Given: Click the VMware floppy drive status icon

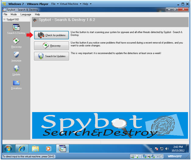Looking at the screenshot, I should coord(140,156).
